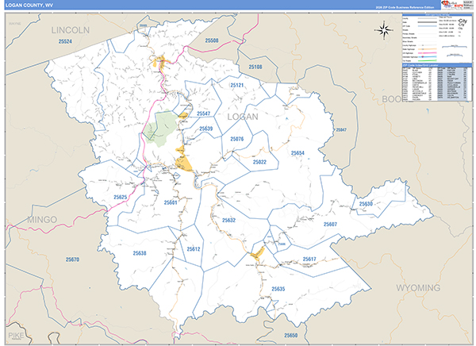476x346 pixels.
Task: Select the ZIP code 25632 label
Action: (228, 221)
